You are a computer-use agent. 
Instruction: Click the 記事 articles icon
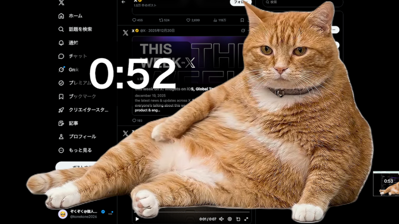coord(61,123)
